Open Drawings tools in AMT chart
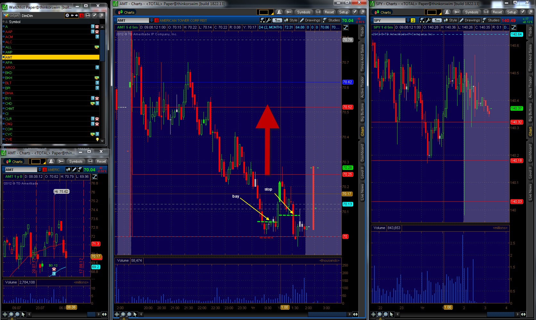 310,20
